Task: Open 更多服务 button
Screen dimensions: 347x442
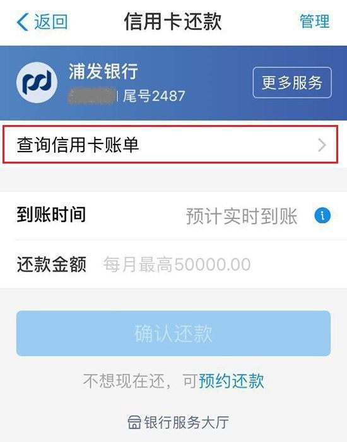Action: pyautogui.click(x=292, y=83)
